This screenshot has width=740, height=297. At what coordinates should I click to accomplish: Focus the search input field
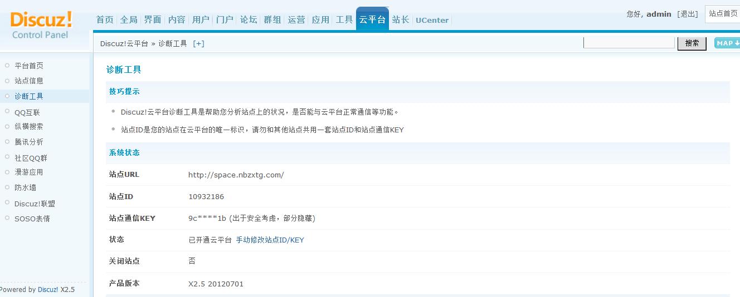(629, 42)
